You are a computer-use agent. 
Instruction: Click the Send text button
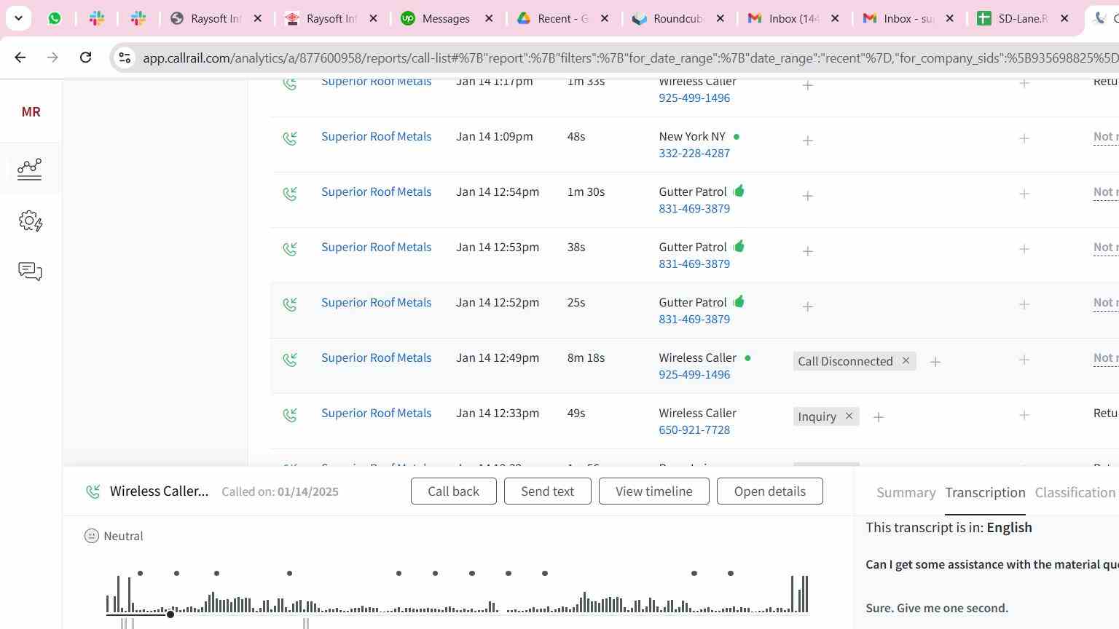547,491
